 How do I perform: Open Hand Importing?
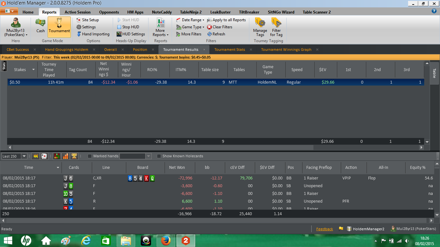pos(93,34)
